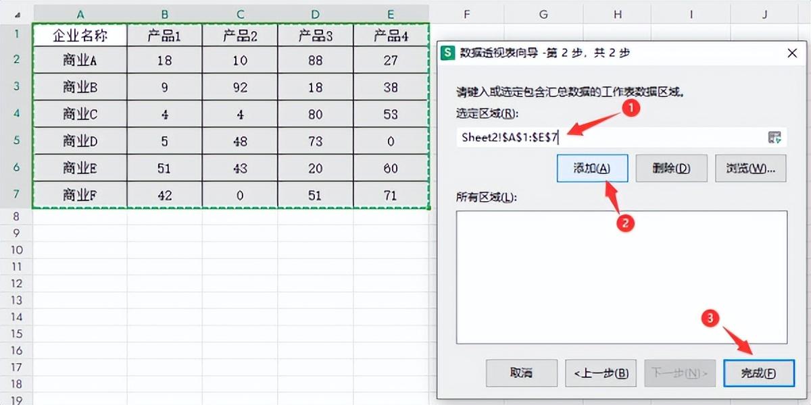Select column A header
This screenshot has height=405, width=811.
[x=80, y=14]
